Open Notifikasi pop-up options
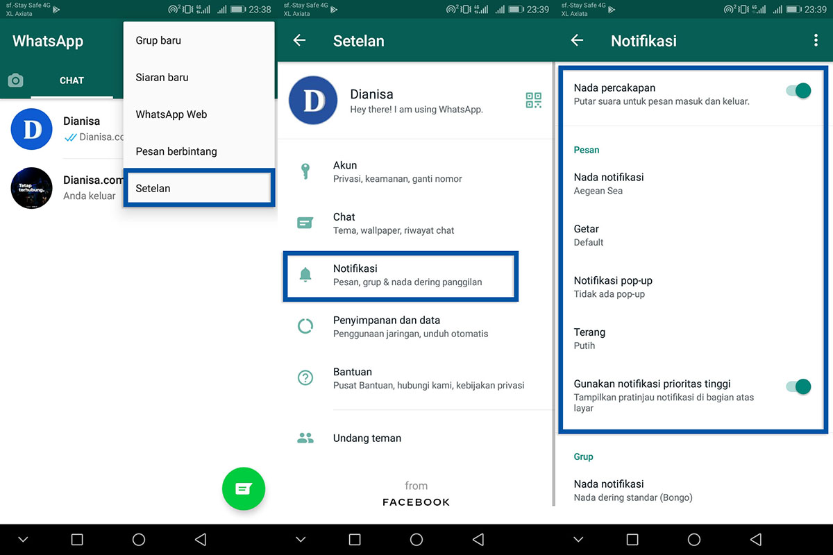The image size is (833, 555). tap(613, 287)
